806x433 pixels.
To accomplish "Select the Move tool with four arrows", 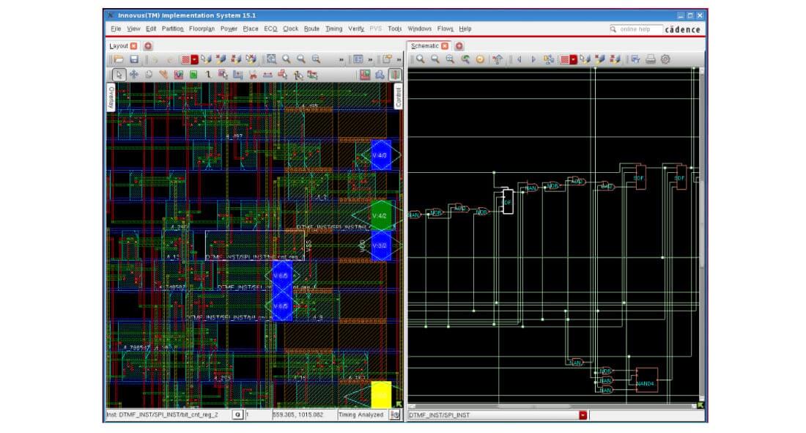I will 133,75.
